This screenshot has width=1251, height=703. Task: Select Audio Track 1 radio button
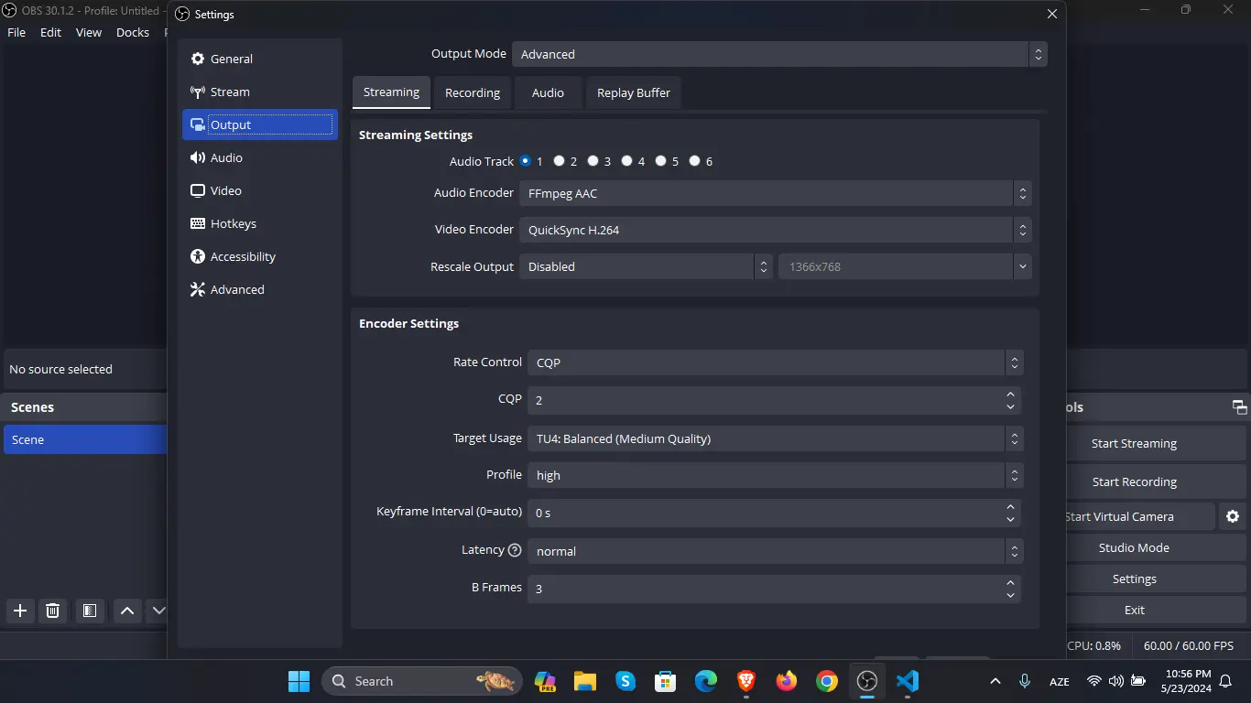[525, 161]
